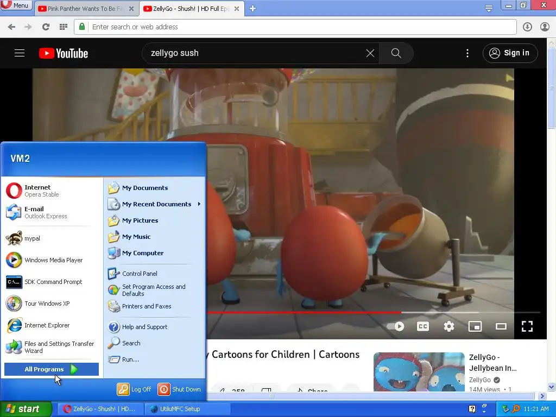556x417 pixels.
Task: Close the Pink Panther tab
Action: (131, 9)
